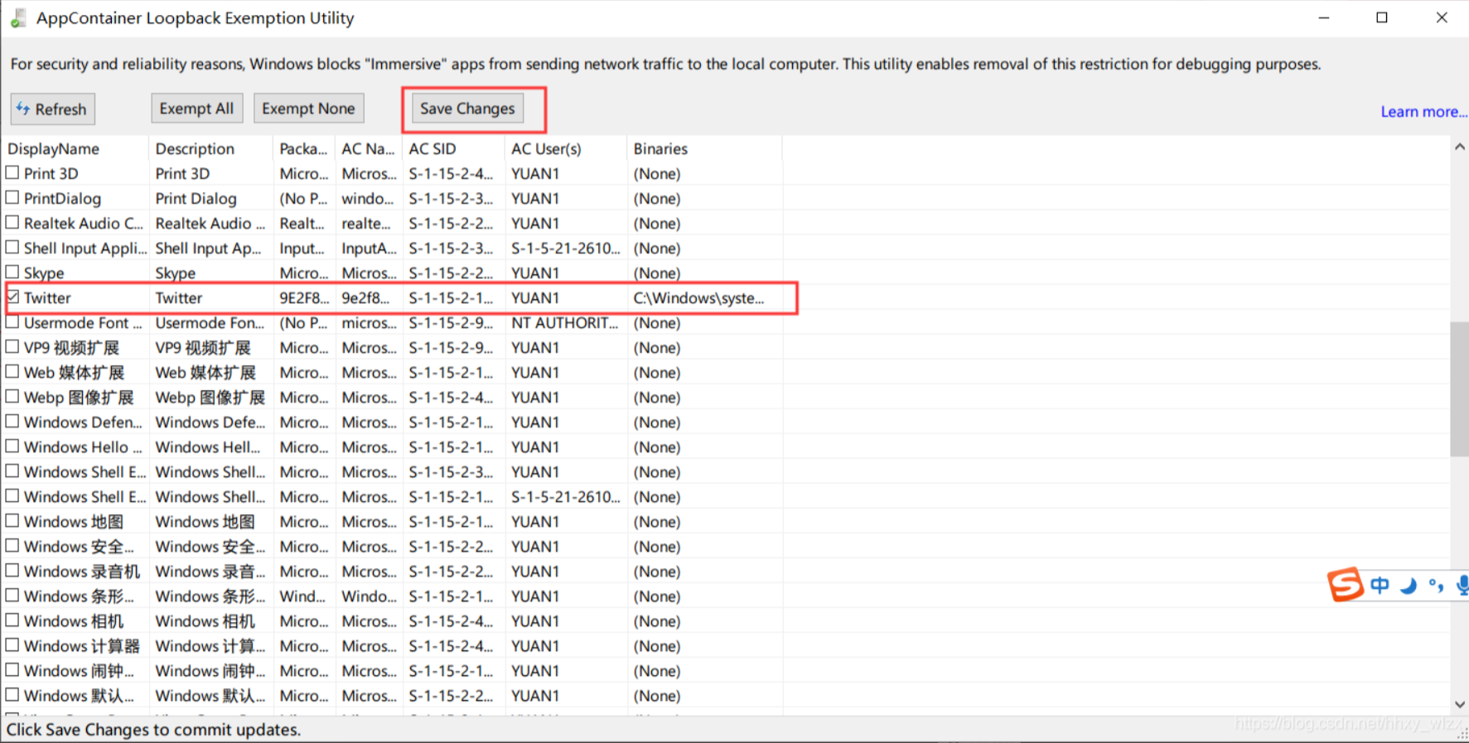Uncheck the Twitter checkbox
The width and height of the screenshot is (1469, 743).
[12, 297]
